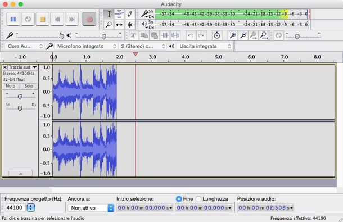Click the Copy icon

[x=144, y=35]
